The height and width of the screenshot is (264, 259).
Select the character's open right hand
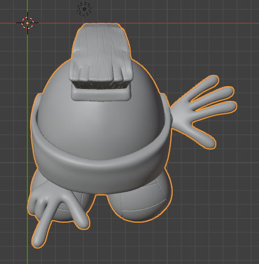(203, 112)
